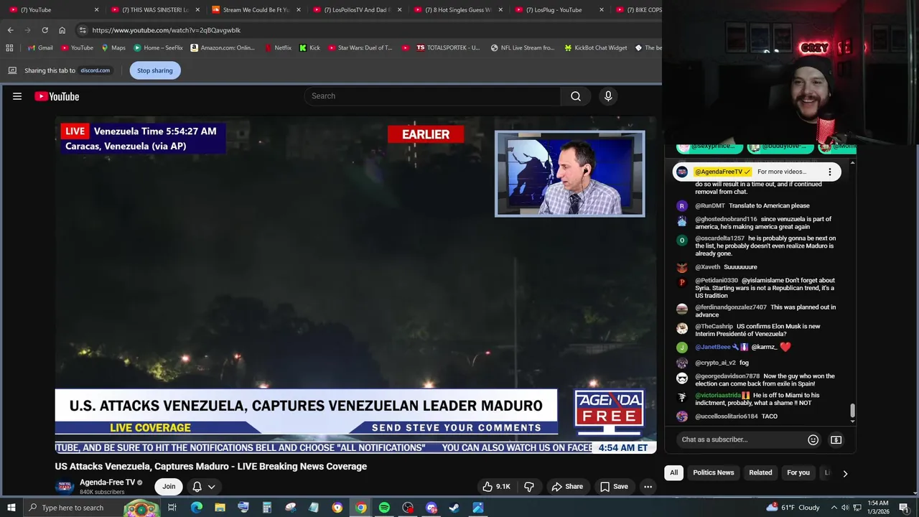Click the Super Chat dollar icon in chat
Screen dimensions: 919x517
(836, 439)
